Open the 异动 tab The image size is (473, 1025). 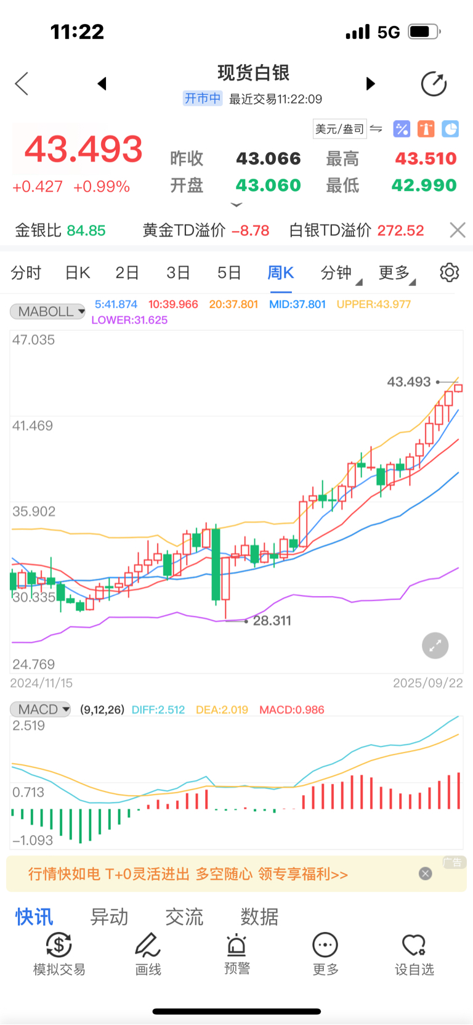point(109,917)
